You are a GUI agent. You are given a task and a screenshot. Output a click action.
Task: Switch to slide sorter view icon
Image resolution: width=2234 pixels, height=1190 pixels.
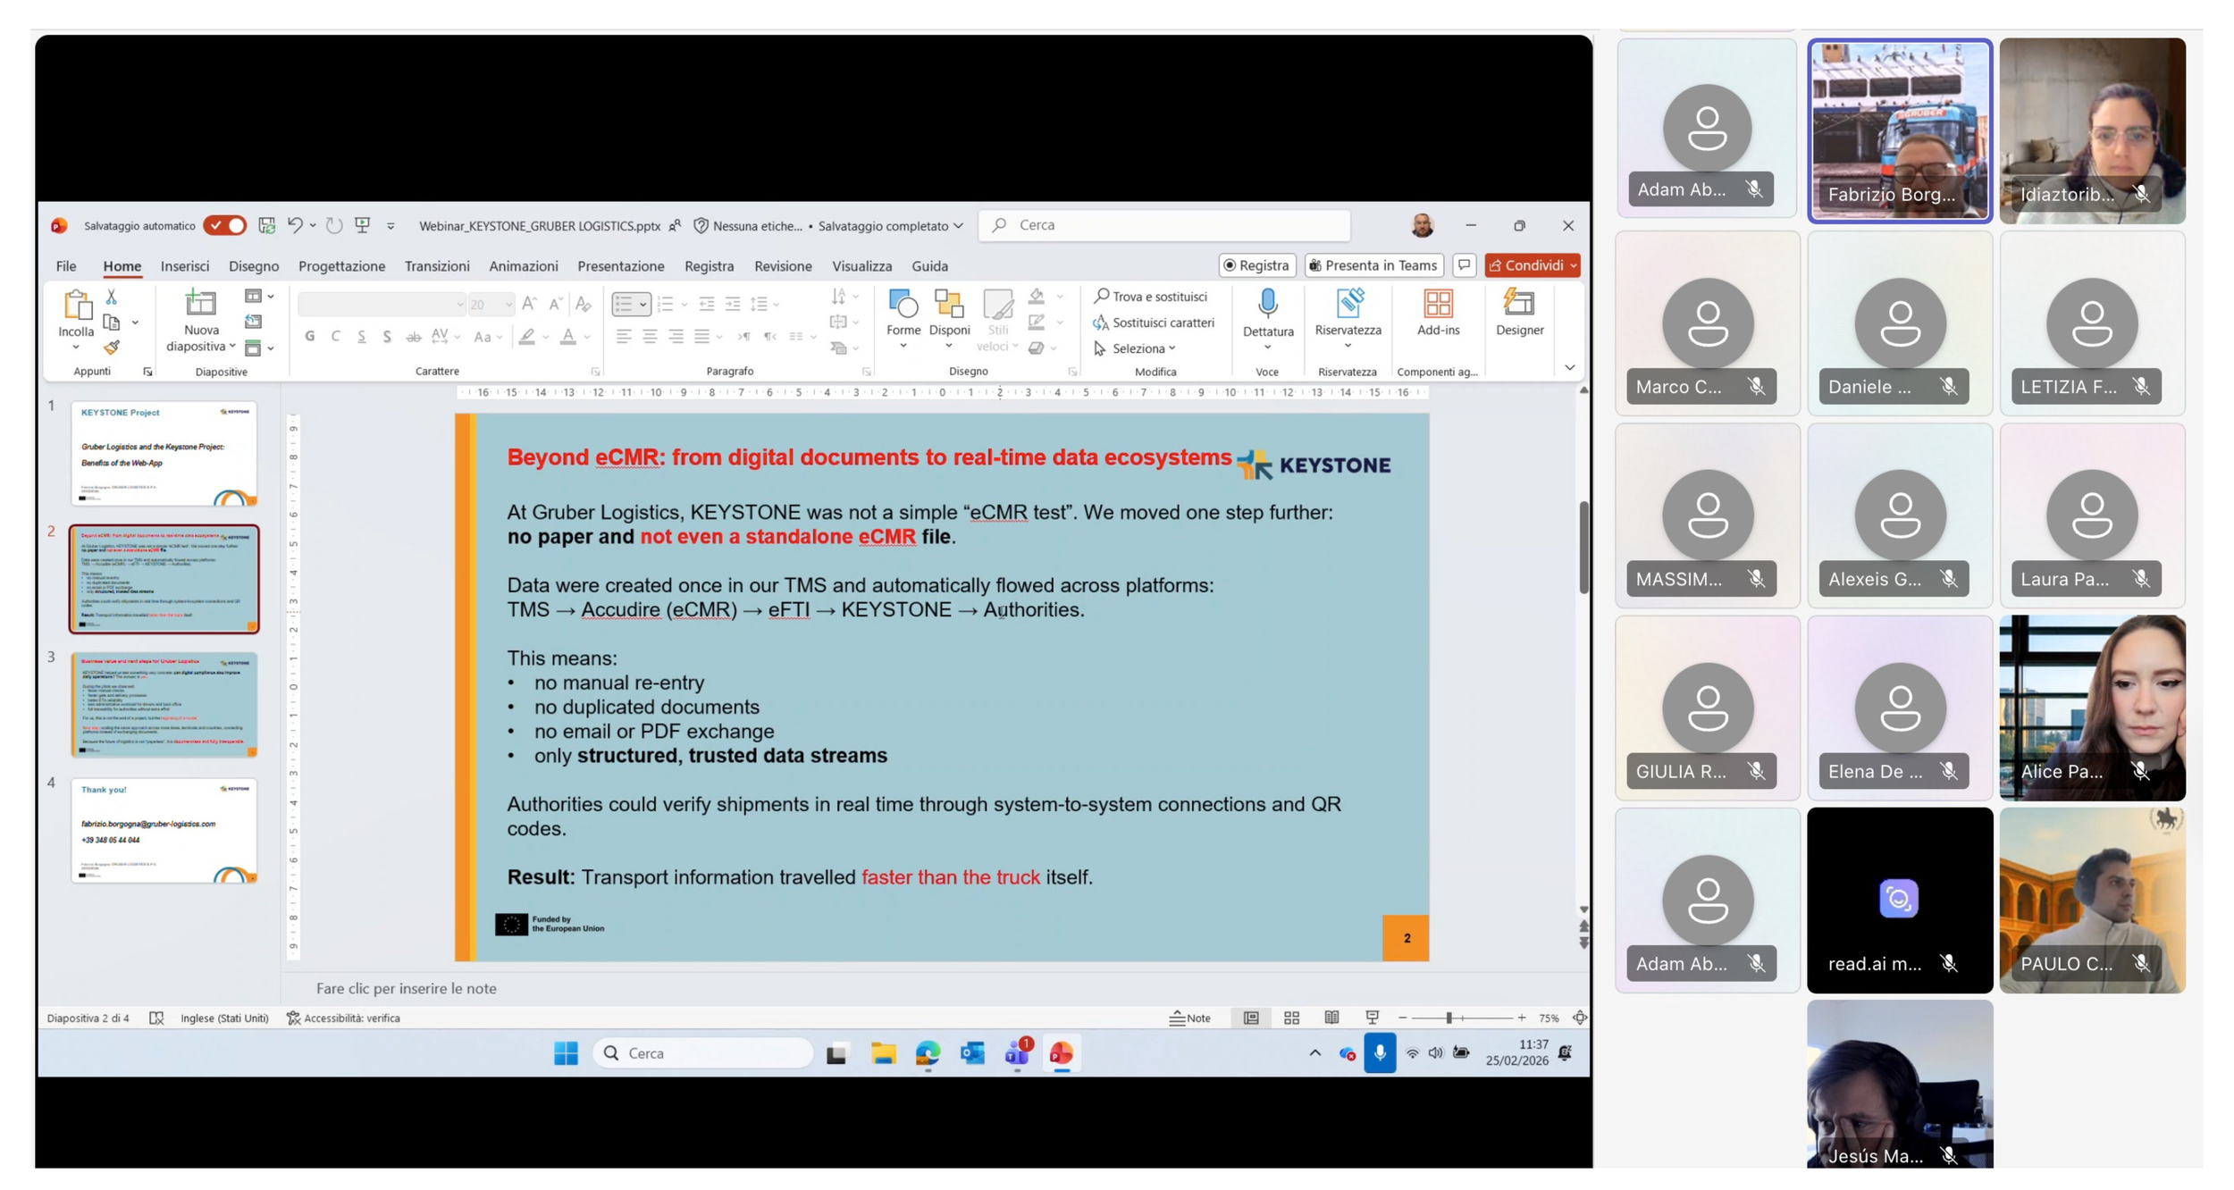(x=1291, y=1018)
